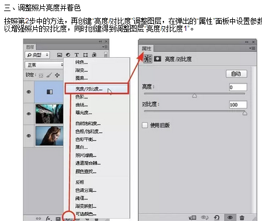
Task: Click the type layer filter T icon
Action: (76, 55)
